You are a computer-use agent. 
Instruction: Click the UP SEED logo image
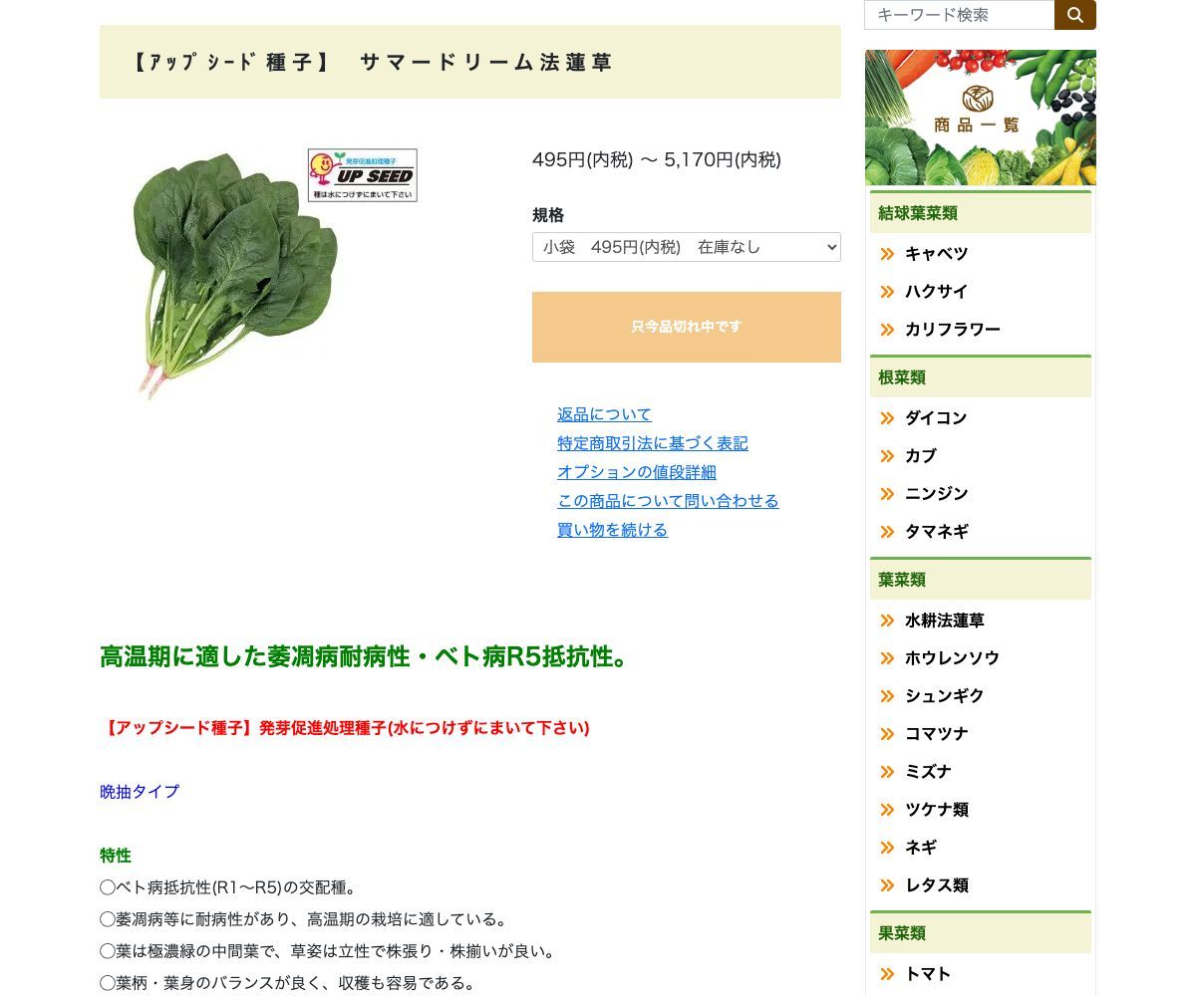tap(362, 175)
